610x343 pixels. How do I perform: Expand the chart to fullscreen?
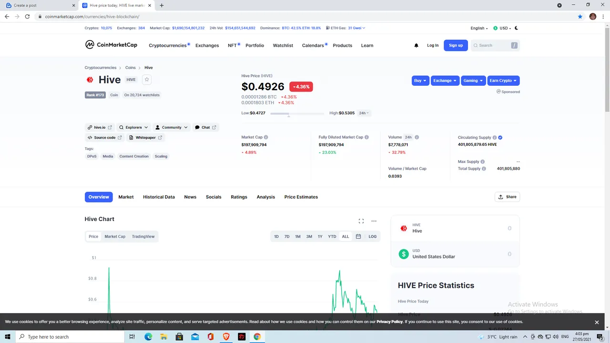[x=361, y=221]
